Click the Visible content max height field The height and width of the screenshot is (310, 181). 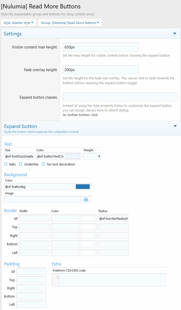pos(101,47)
